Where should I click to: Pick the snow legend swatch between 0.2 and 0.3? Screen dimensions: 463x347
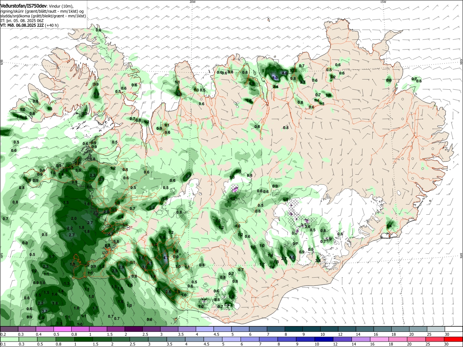(9, 329)
